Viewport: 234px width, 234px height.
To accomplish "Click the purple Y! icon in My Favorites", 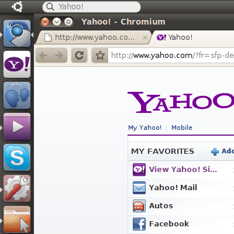I will coord(139,170).
